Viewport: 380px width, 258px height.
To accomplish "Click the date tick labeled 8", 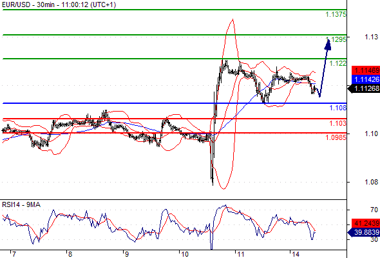I will (70, 254).
